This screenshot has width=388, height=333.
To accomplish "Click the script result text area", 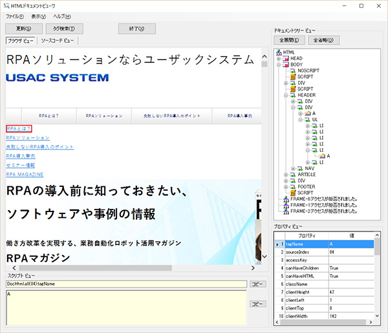I will pyautogui.click(x=126, y=308).
